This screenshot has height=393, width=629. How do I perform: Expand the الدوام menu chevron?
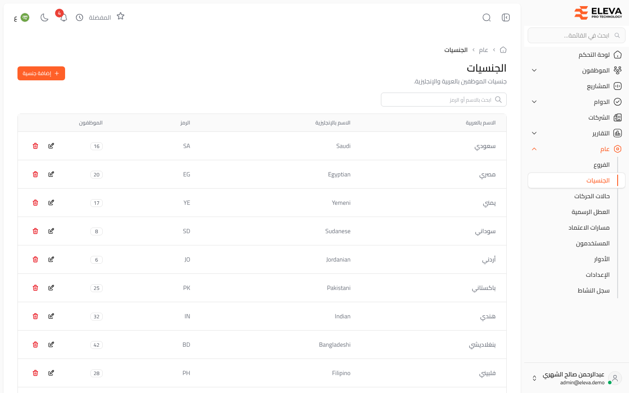[534, 102]
